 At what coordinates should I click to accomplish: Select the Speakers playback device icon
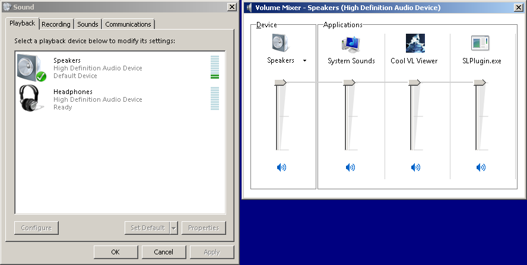(x=31, y=67)
